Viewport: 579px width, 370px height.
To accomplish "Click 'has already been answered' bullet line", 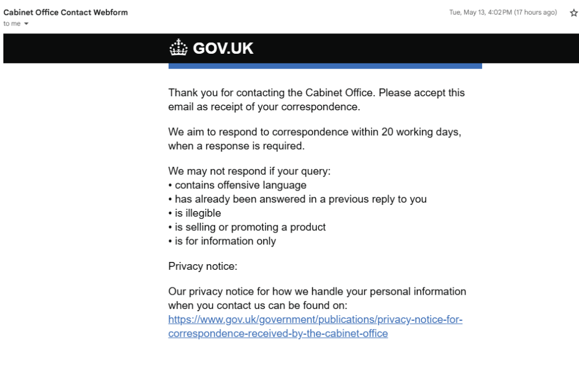I will 300,199.
